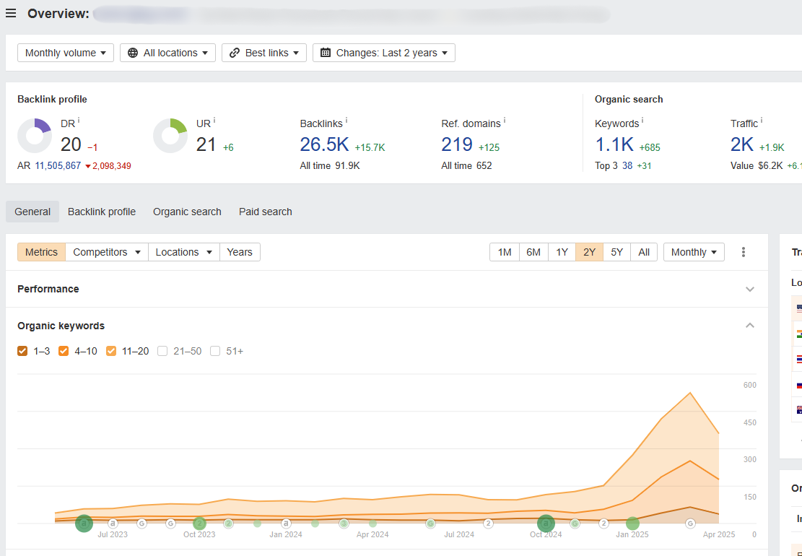The image size is (802, 556).
Task: Open the hamburger menu icon
Action: 11,13
